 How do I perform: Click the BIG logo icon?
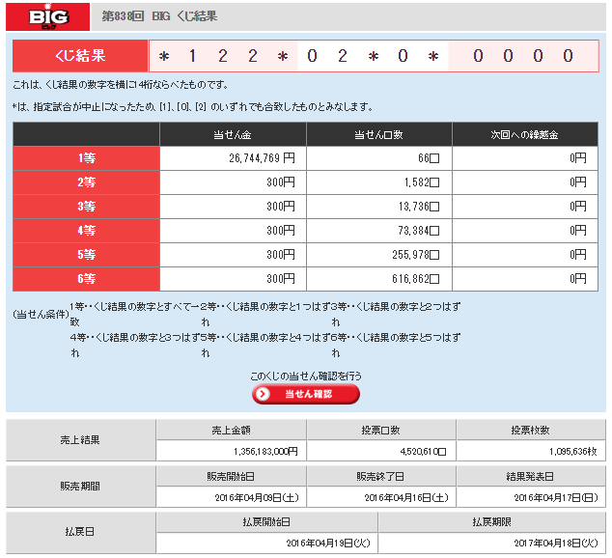[x=49, y=16]
